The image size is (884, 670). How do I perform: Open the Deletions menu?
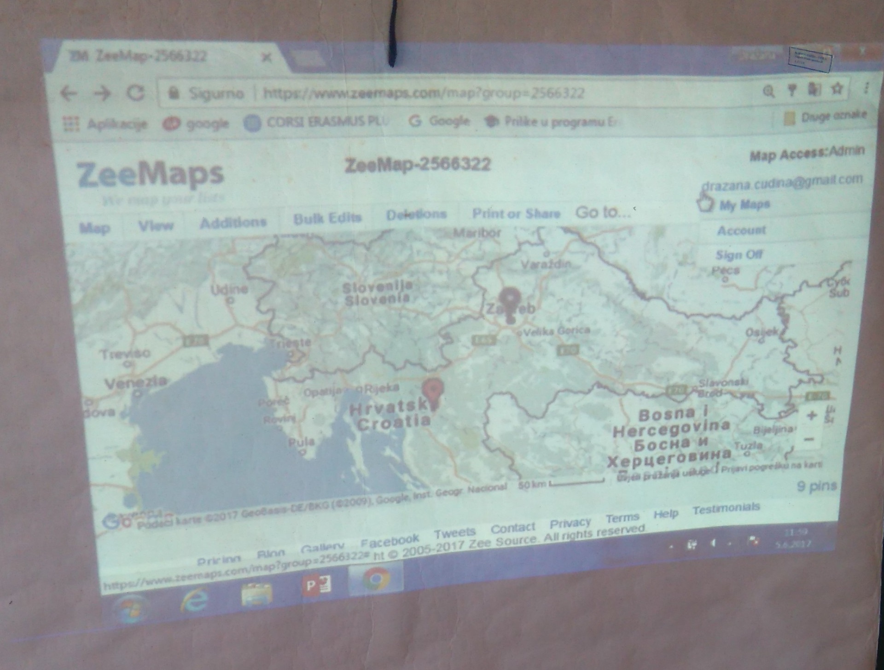[416, 214]
